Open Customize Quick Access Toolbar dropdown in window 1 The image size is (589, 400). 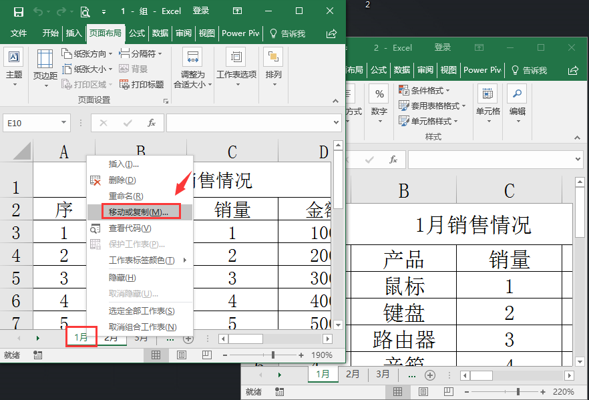[104, 12]
